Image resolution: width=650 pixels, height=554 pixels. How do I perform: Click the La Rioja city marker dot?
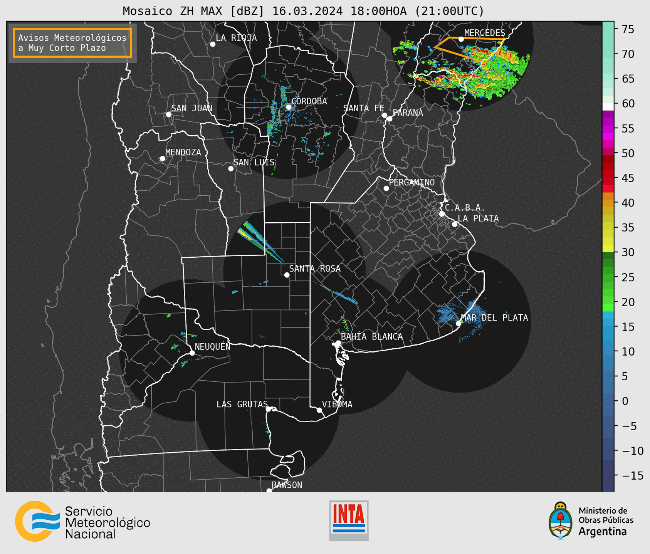pos(213,44)
